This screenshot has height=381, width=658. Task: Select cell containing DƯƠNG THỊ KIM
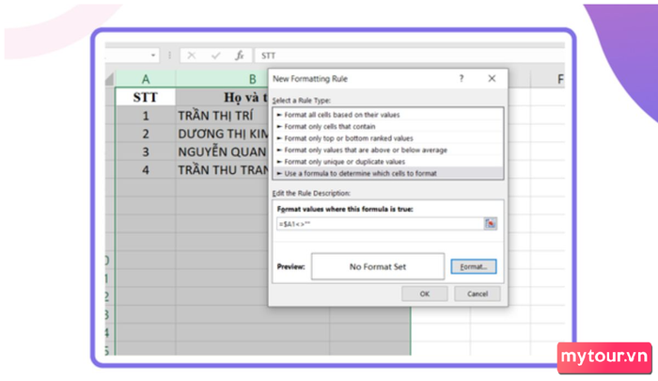(x=222, y=134)
